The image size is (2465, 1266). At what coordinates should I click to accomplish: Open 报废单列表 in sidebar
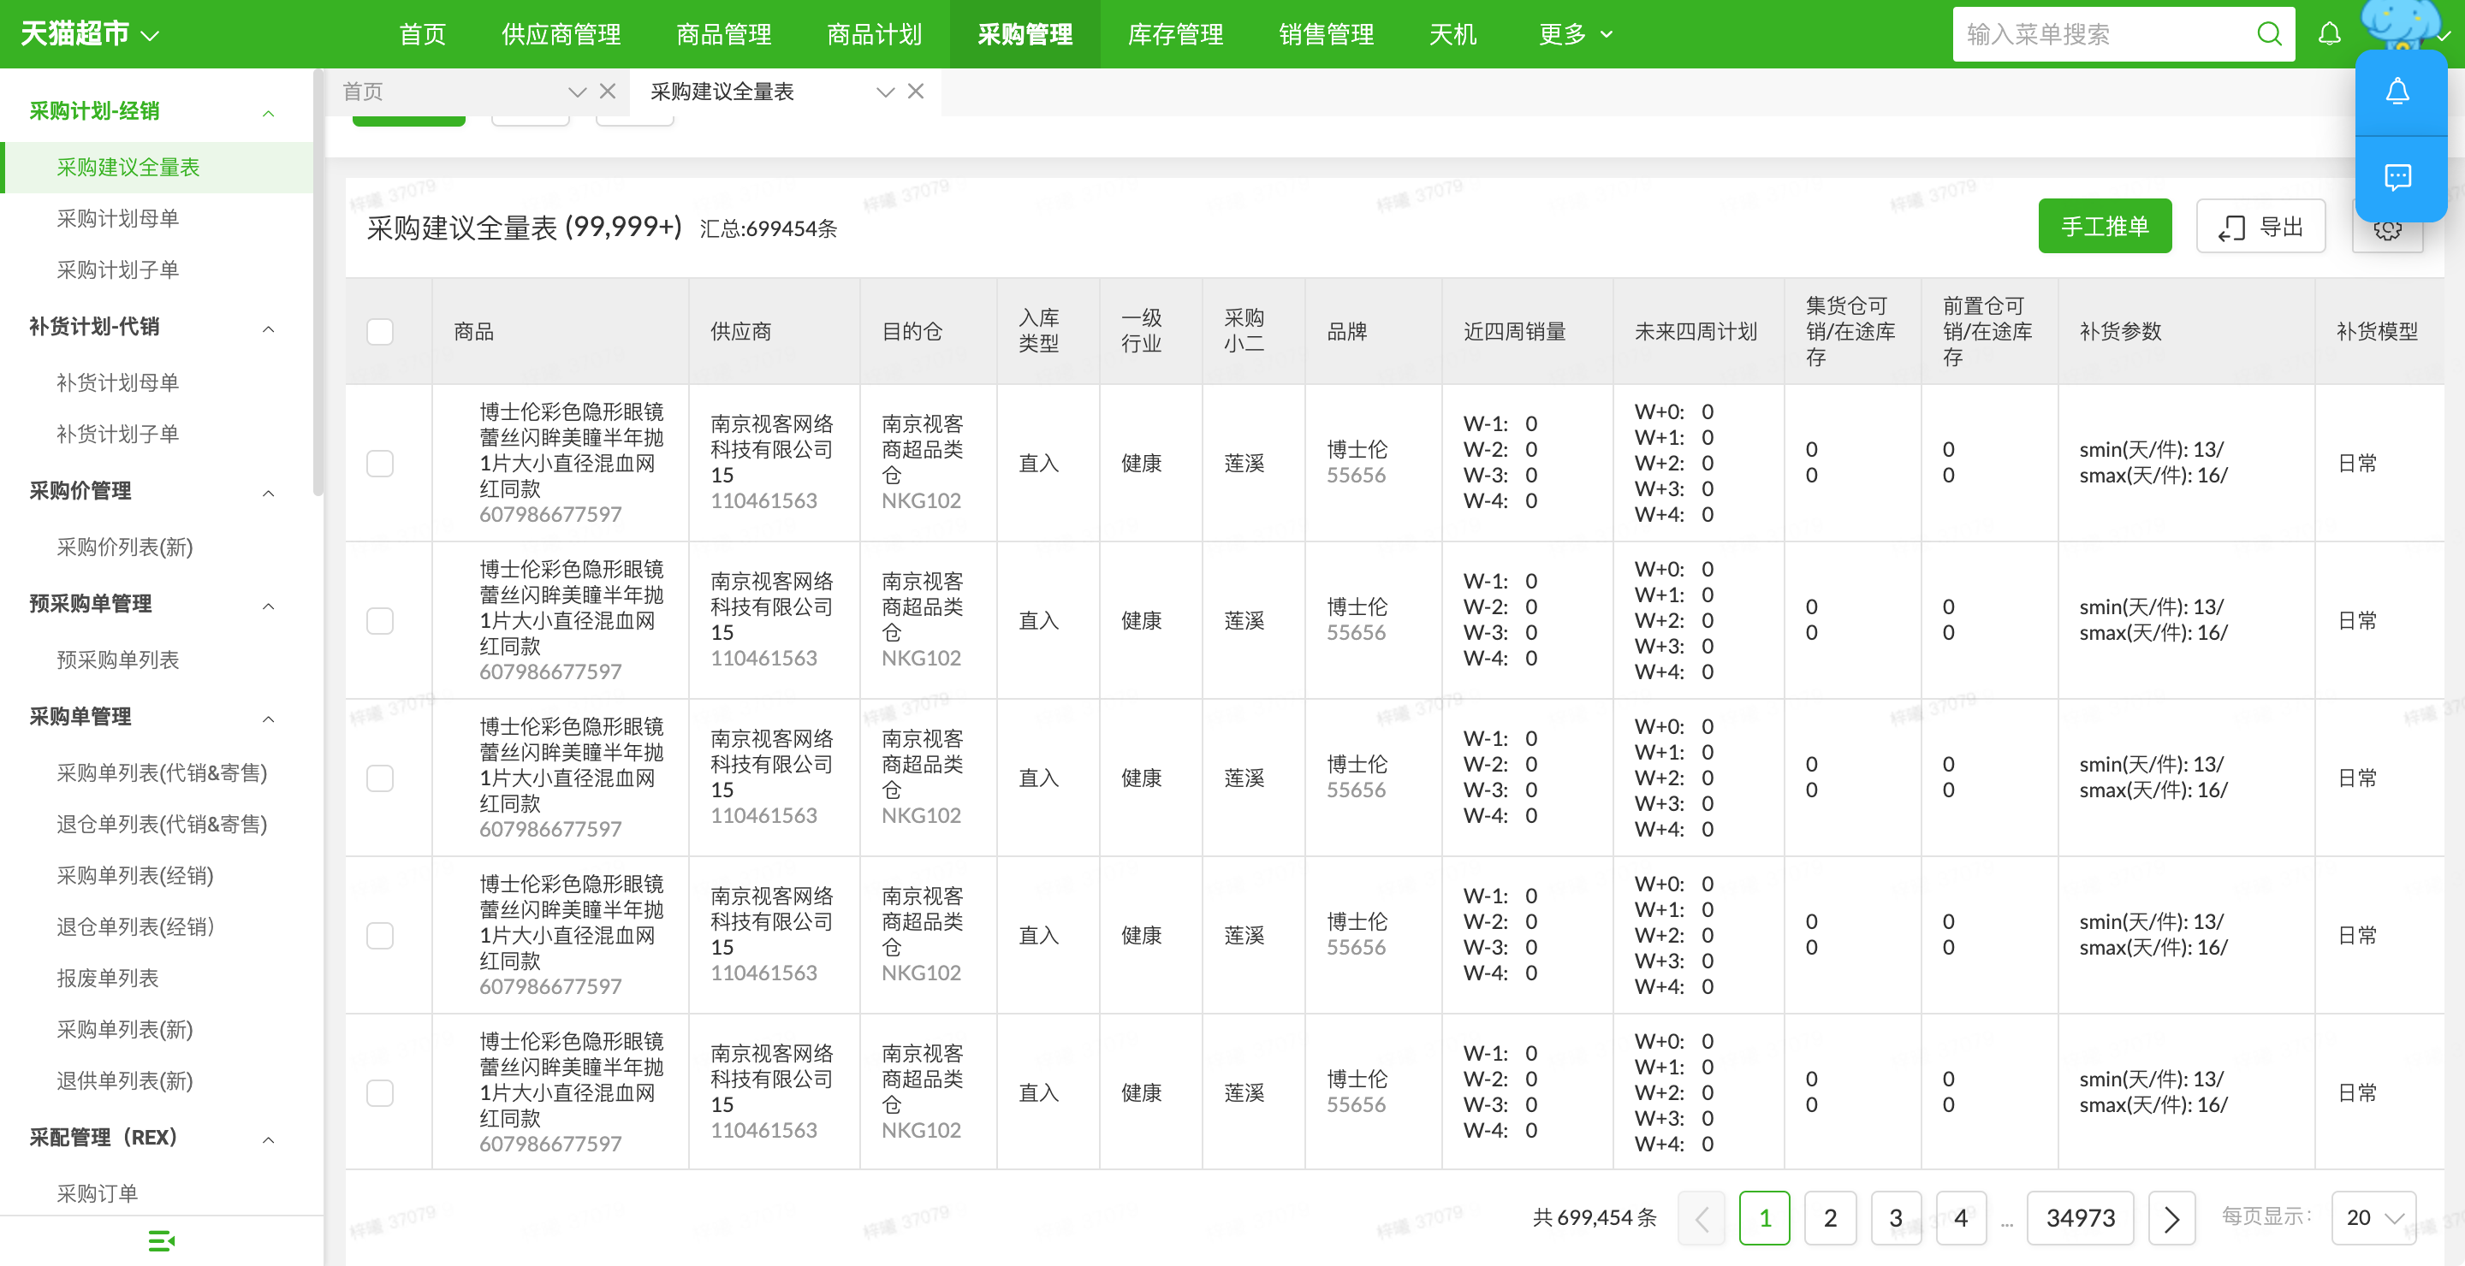pyautogui.click(x=107, y=979)
